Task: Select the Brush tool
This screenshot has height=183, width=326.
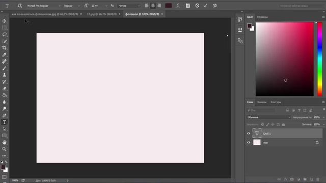Action: [4, 68]
